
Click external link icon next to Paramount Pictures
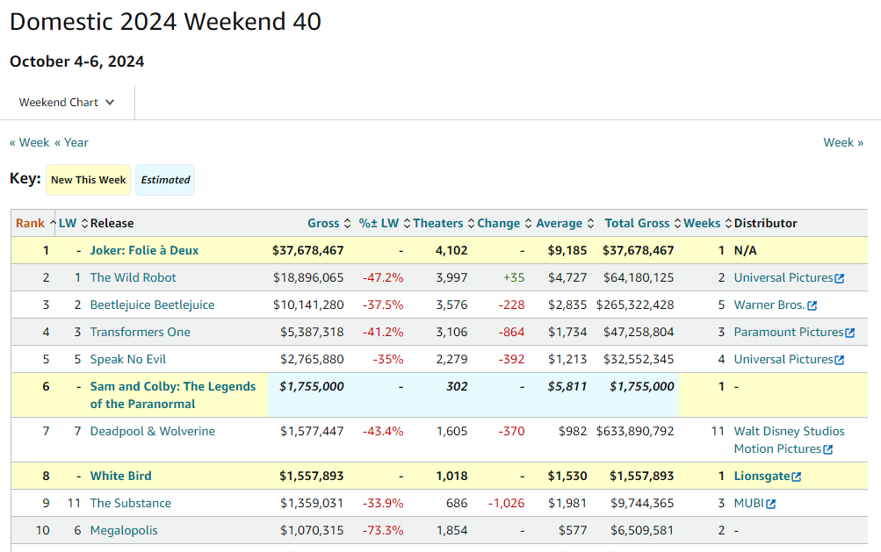coord(850,333)
